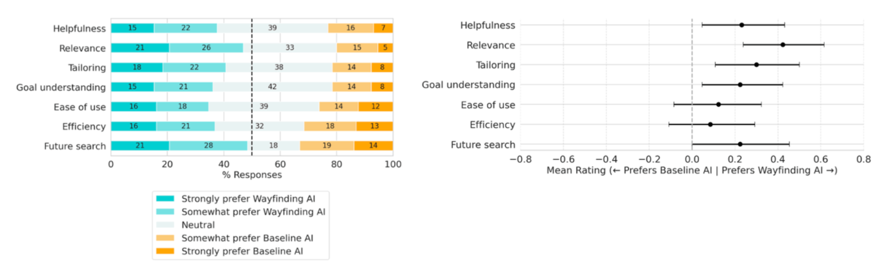
Task: Click the Relevance mean rating data point
Action: coord(782,45)
